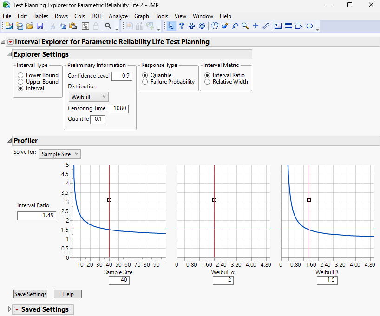Image resolution: width=380 pixels, height=316 pixels.
Task: Select the Brush tool
Action: coord(224,26)
